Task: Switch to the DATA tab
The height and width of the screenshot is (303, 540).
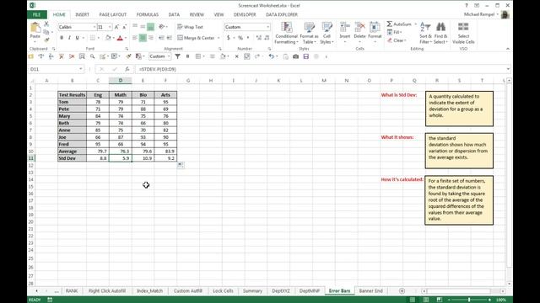Action: tap(174, 14)
